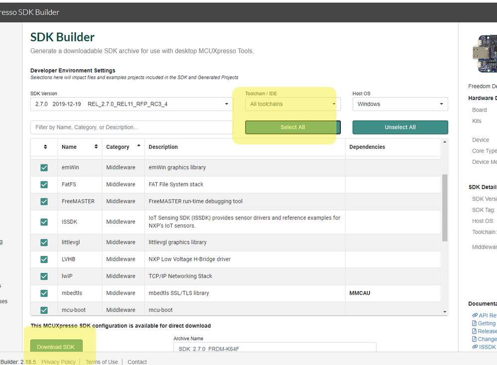Open the Privacy Policy link
The width and height of the screenshot is (497, 365).
[x=58, y=362]
